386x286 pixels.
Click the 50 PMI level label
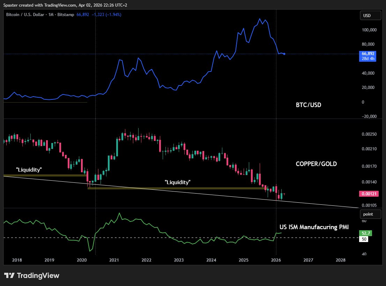click(364, 239)
